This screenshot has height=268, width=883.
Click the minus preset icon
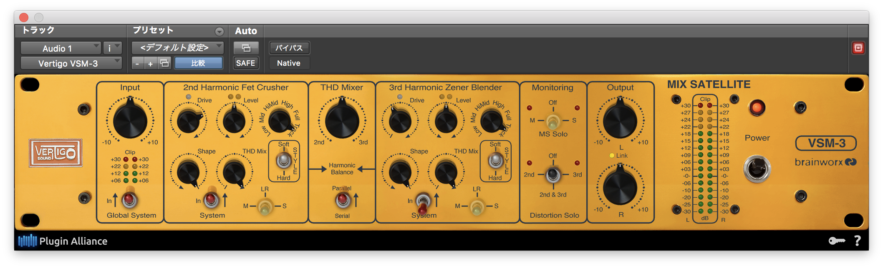(137, 63)
